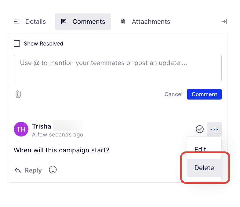Switch to the Details tab

point(35,22)
